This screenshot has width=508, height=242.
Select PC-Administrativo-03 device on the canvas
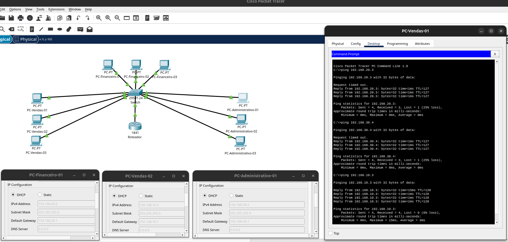click(240, 141)
